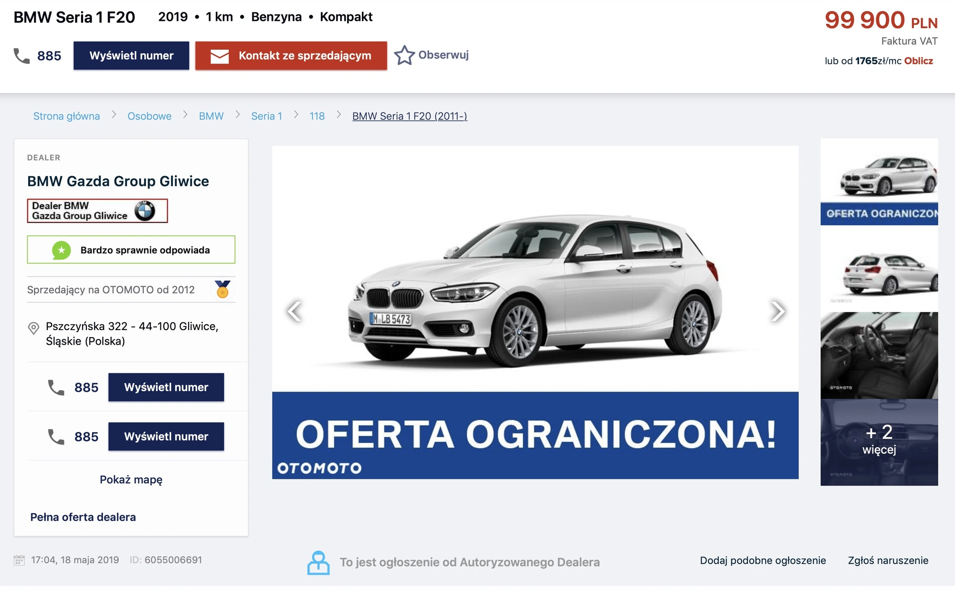Open BMW breadcrumb link
The image size is (955, 589).
click(211, 116)
